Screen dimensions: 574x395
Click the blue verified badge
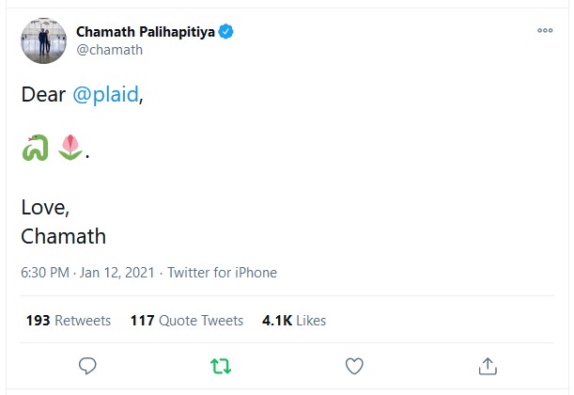(x=227, y=32)
